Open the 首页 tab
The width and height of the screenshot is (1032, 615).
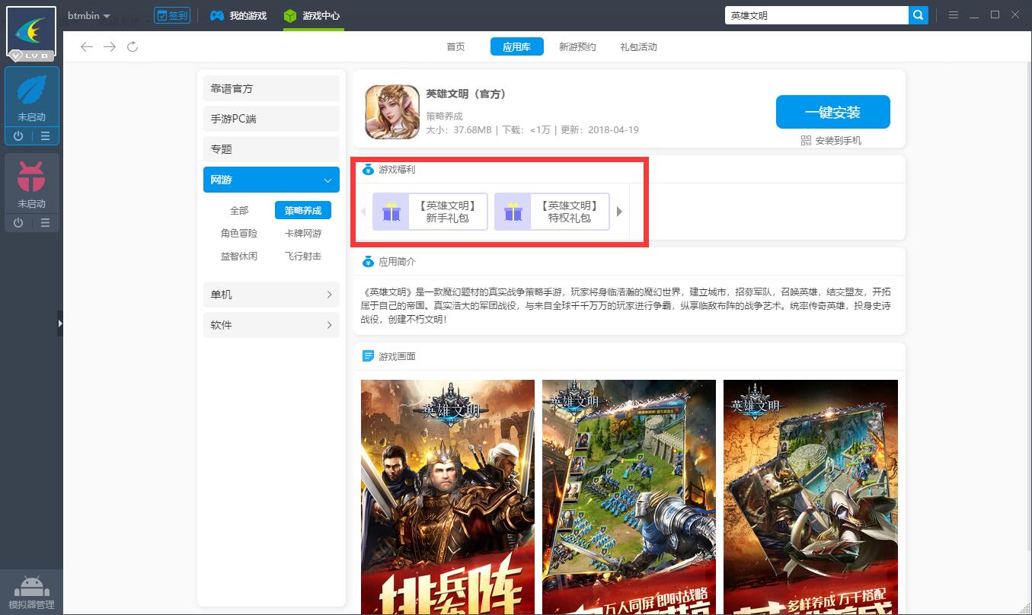tap(455, 47)
